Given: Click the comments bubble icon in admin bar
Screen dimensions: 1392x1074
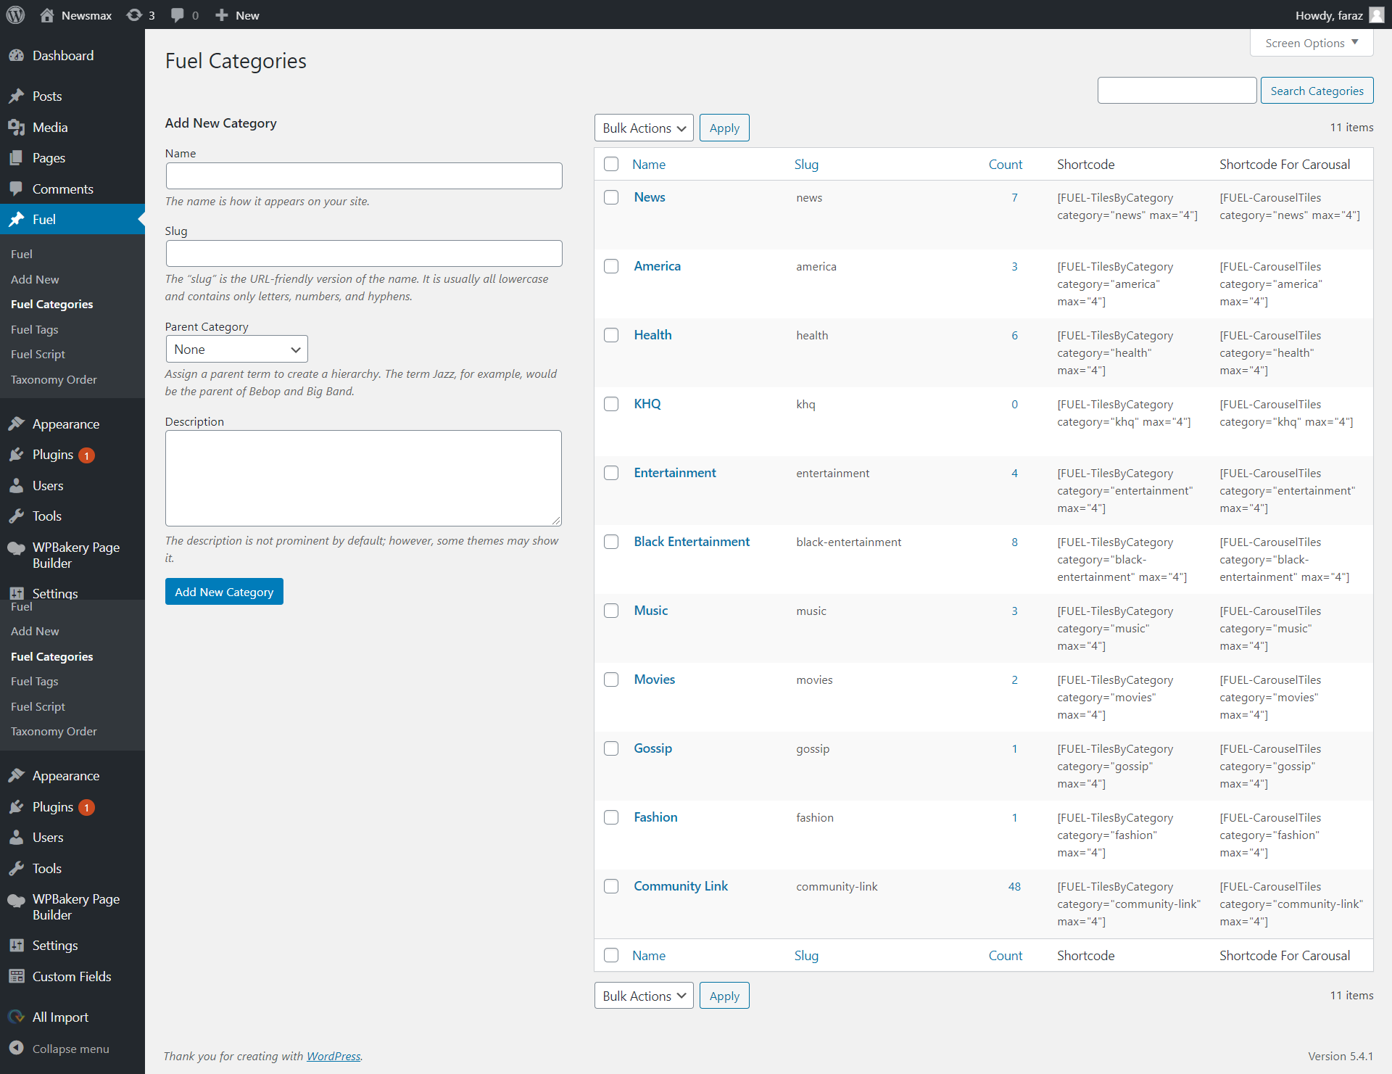Looking at the screenshot, I should pos(178,15).
